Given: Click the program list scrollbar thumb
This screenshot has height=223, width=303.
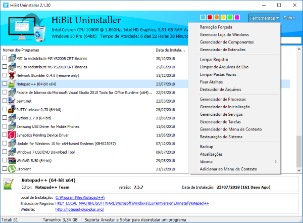Looking at the screenshot, I should [299, 151].
